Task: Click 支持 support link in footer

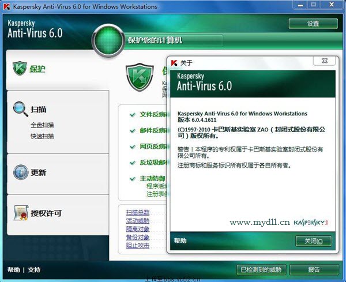Action: point(34,270)
